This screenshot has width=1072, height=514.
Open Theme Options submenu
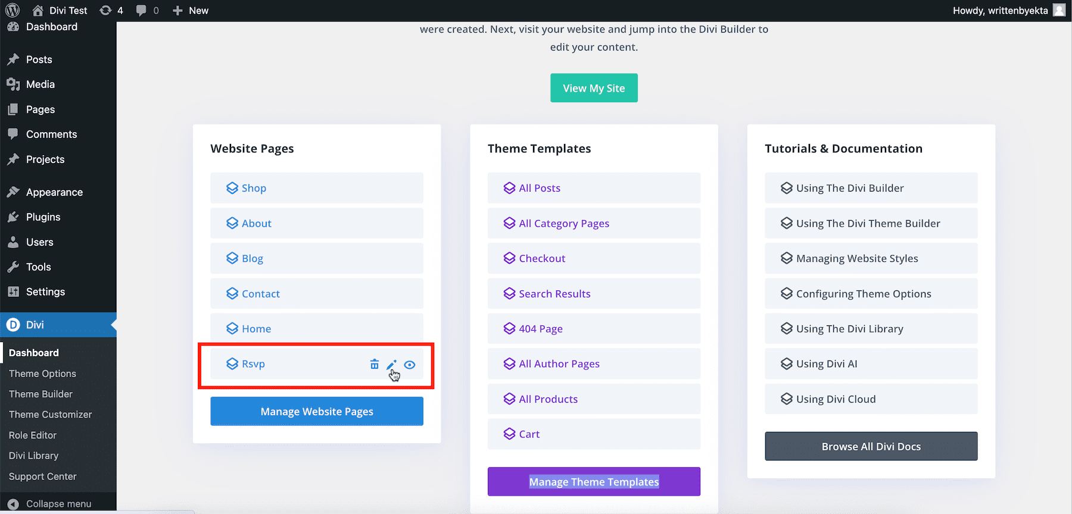click(42, 374)
